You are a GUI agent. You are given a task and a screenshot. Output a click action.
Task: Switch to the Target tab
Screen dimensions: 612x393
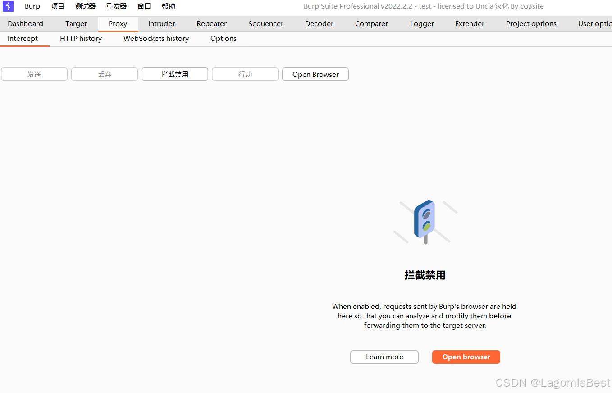point(76,24)
